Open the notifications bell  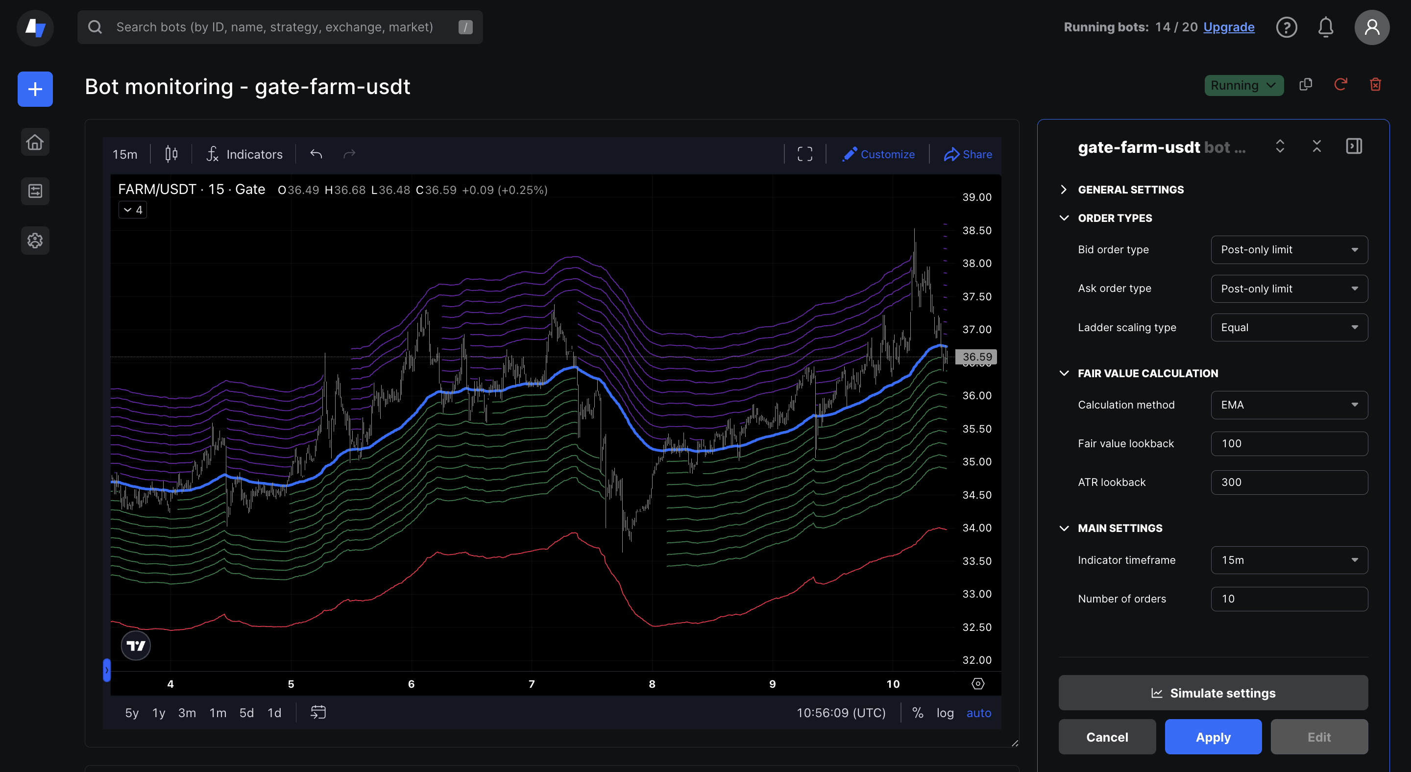coord(1326,27)
